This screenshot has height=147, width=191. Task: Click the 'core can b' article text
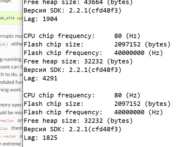pos(11,67)
